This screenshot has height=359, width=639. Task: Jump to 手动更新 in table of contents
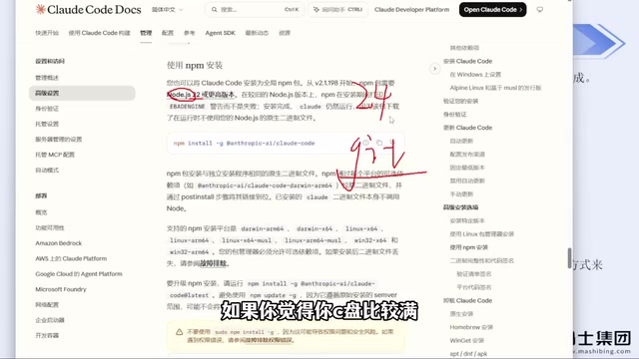coord(461,194)
